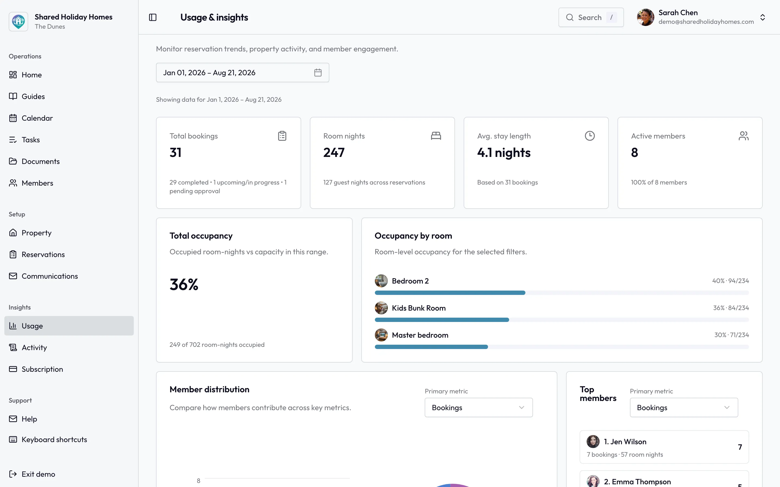Open Member distribution Primary metric dropdown
This screenshot has width=780, height=487.
click(x=479, y=407)
